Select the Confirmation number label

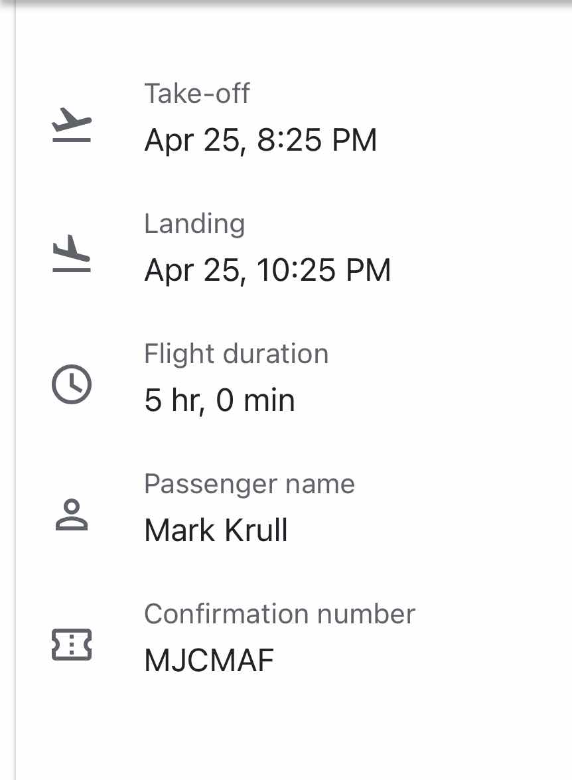point(279,614)
